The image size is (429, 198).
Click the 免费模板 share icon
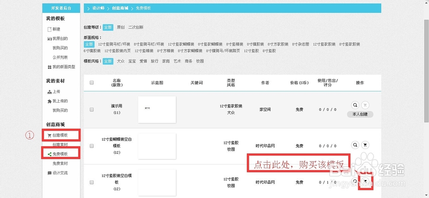tap(49, 154)
